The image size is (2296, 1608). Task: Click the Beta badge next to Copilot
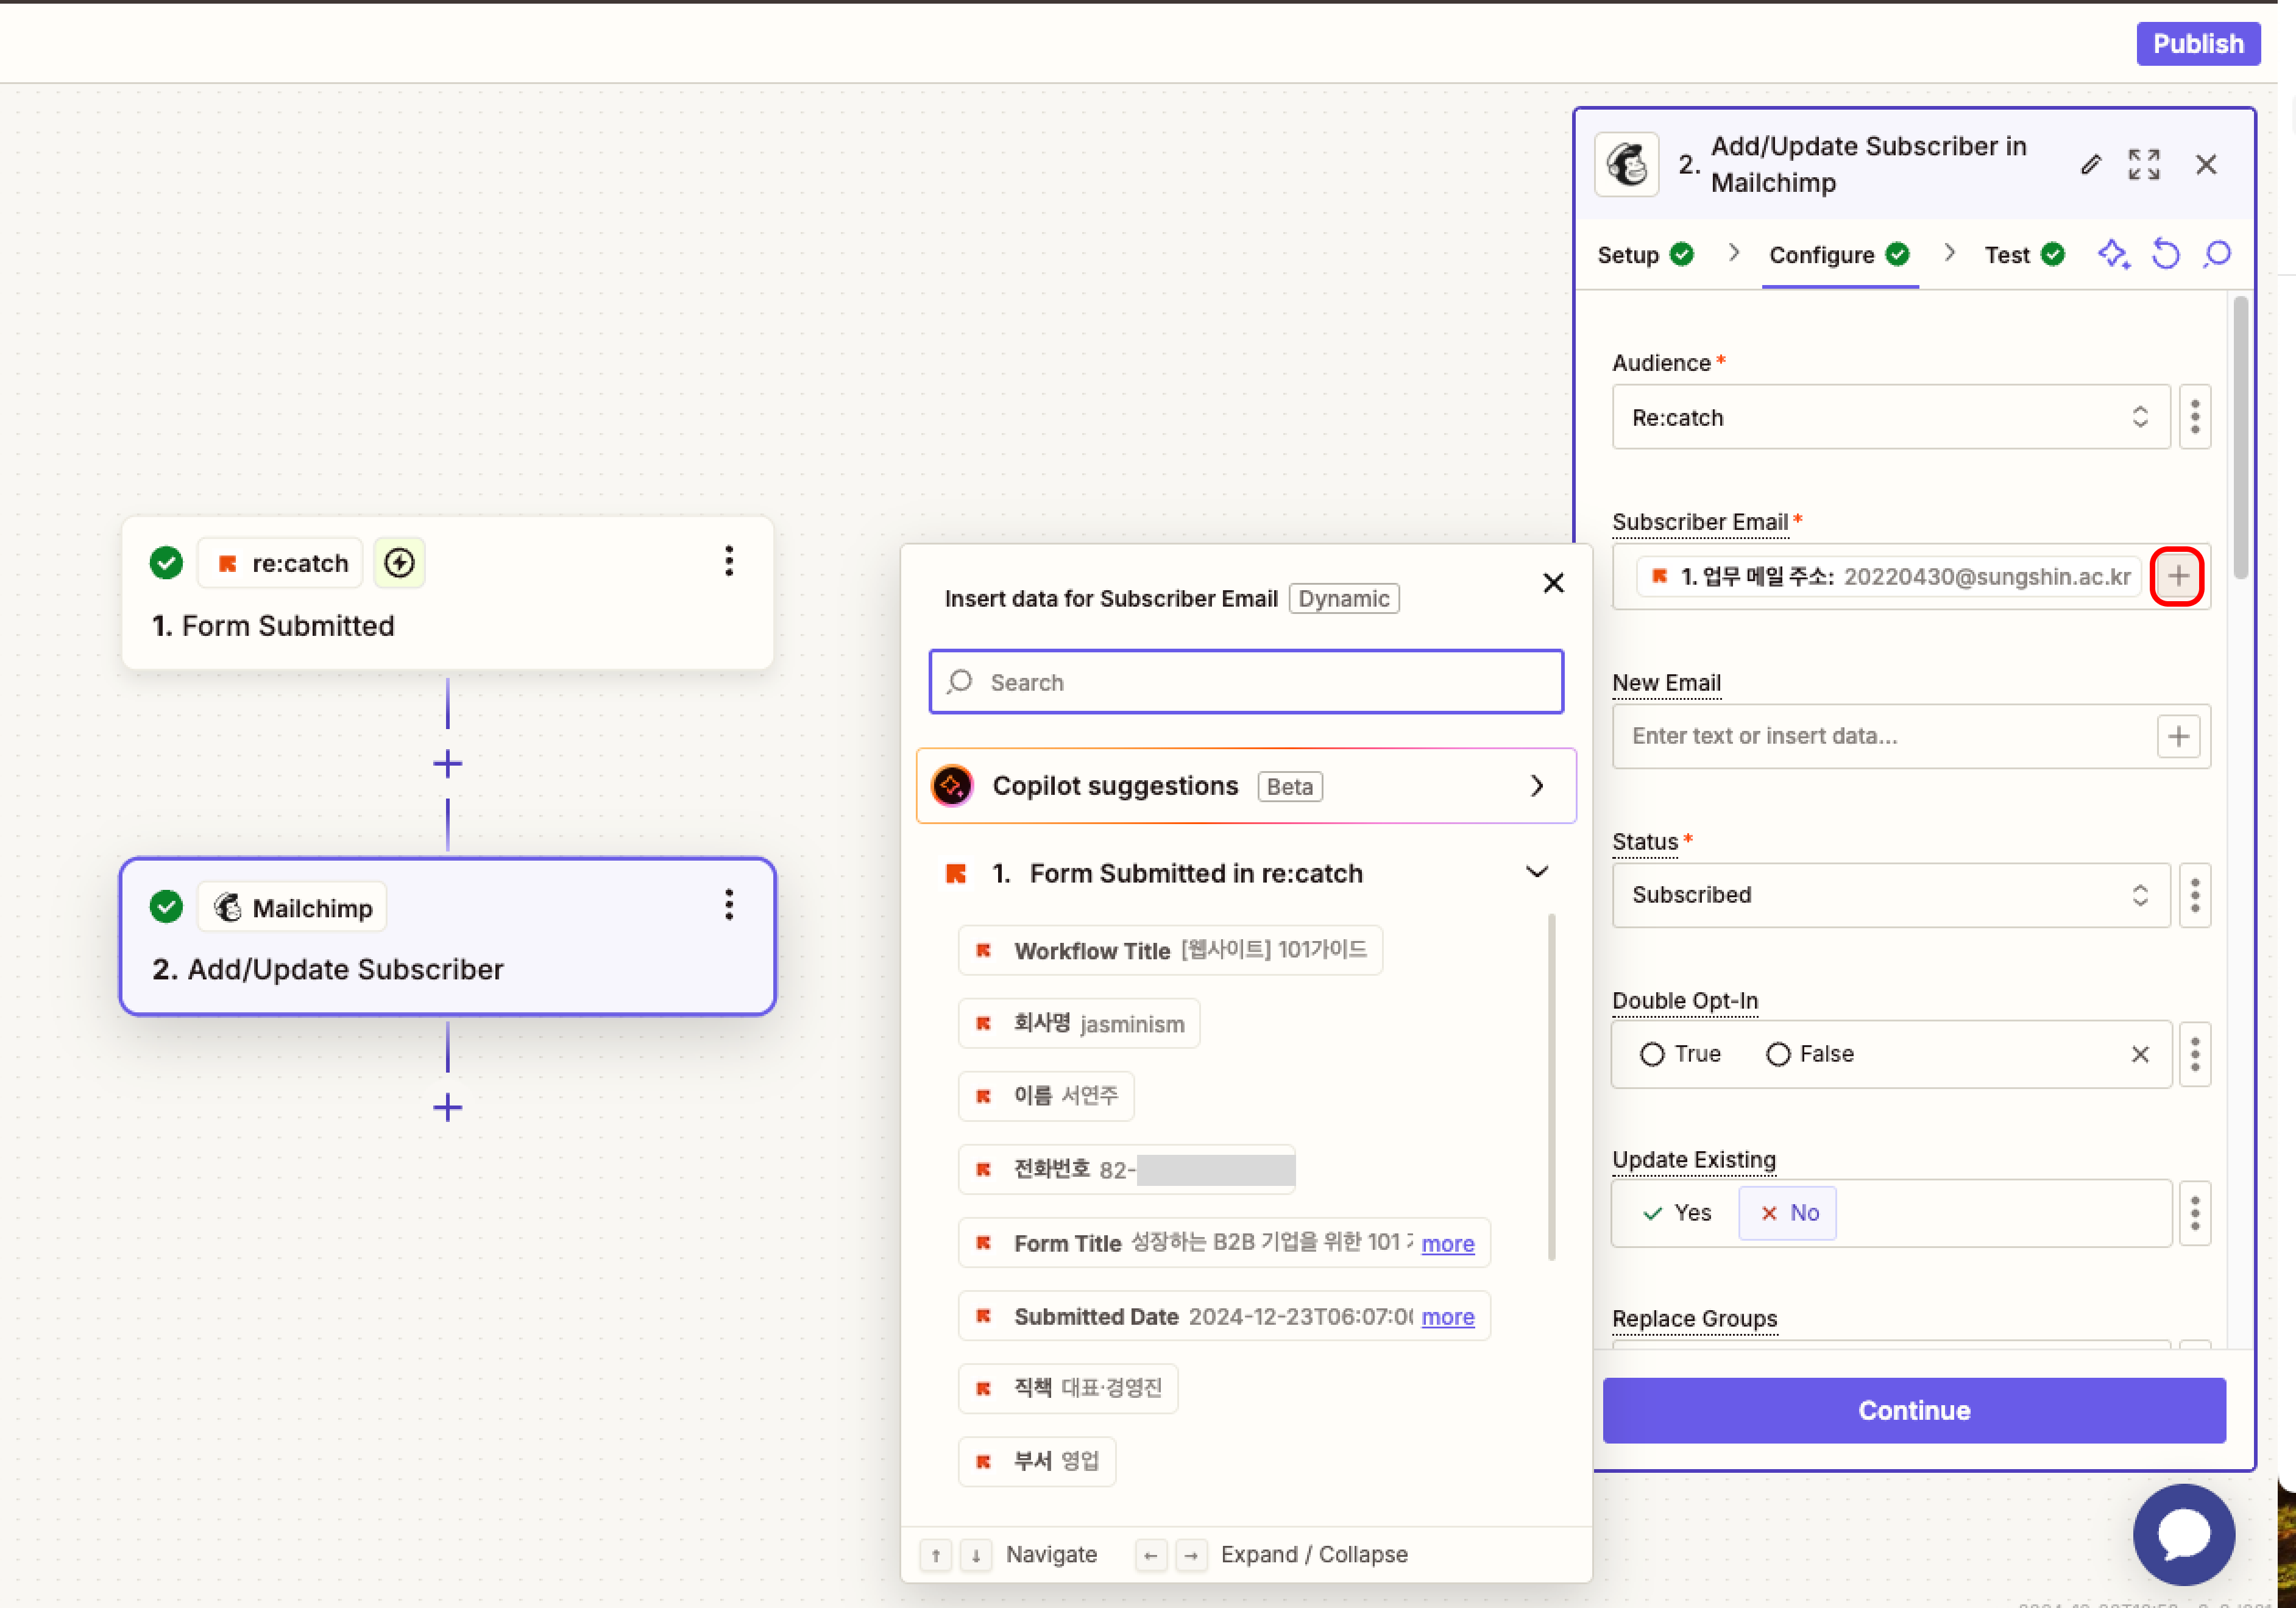click(1290, 786)
